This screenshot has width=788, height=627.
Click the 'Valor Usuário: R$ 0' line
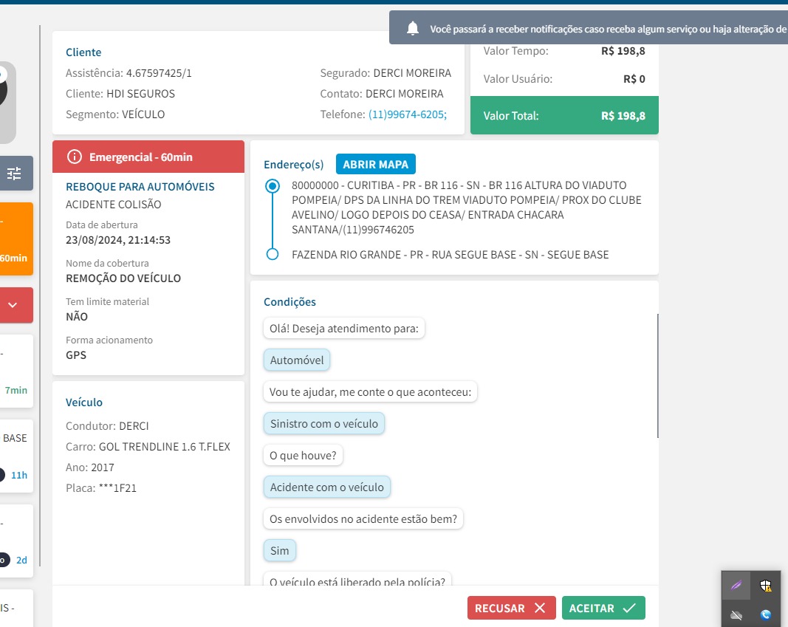pos(564,79)
